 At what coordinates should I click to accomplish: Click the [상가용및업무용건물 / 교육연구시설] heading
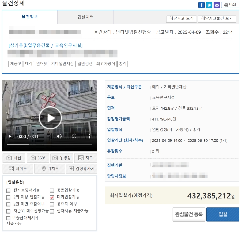(x=46, y=45)
